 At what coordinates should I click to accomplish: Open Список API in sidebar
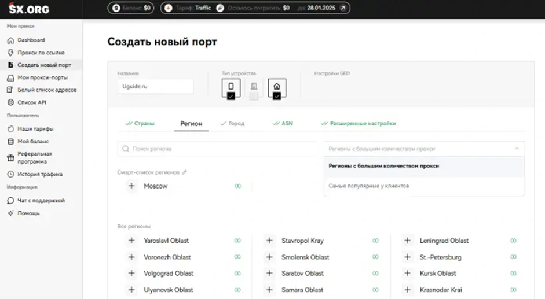tap(27, 102)
